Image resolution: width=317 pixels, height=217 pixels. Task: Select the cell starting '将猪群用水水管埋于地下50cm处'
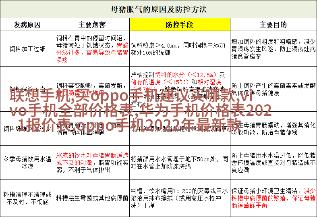pos(180,162)
